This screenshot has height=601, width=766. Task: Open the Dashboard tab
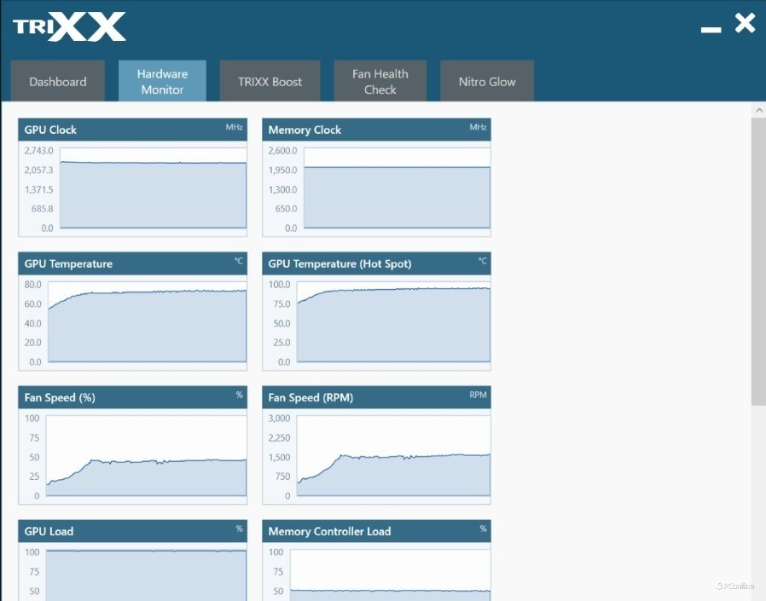(x=58, y=81)
